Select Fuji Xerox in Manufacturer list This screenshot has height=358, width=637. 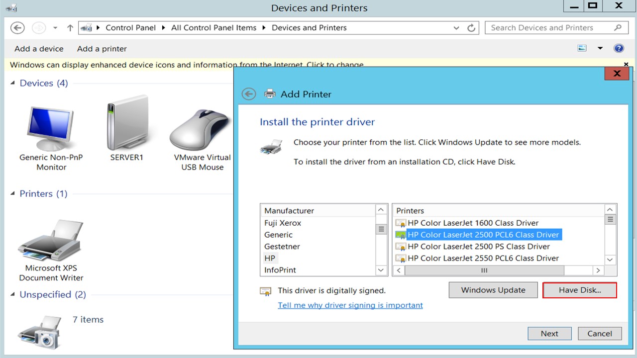pos(283,223)
